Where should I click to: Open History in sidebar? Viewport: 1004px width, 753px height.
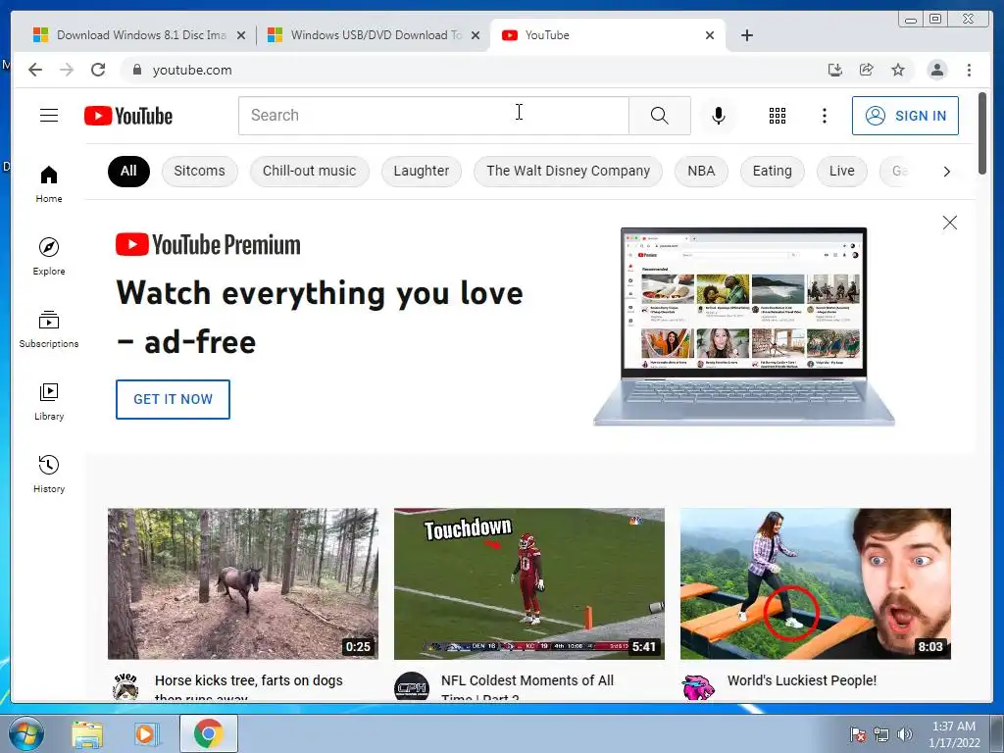click(49, 474)
